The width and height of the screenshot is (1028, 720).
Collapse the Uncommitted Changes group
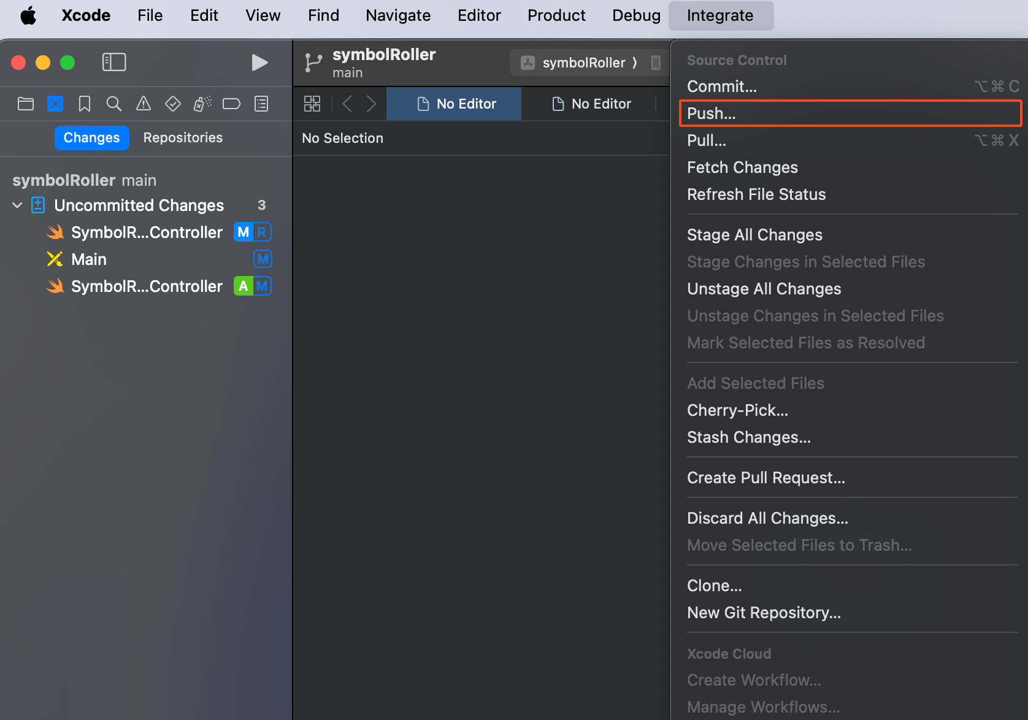(17, 205)
